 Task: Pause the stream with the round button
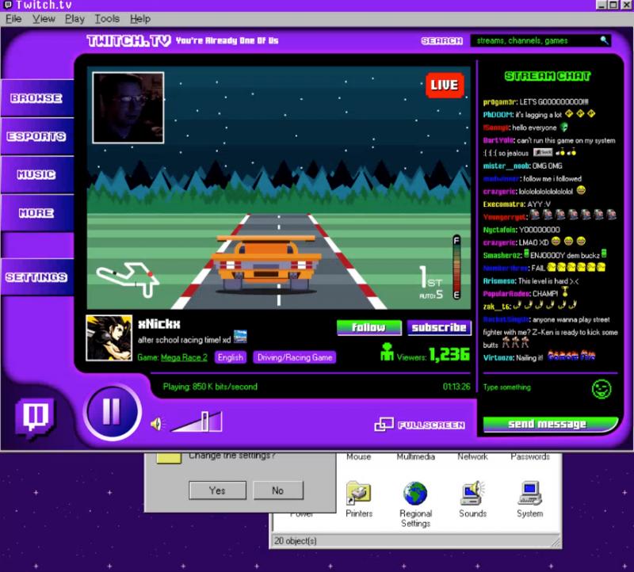pyautogui.click(x=112, y=412)
